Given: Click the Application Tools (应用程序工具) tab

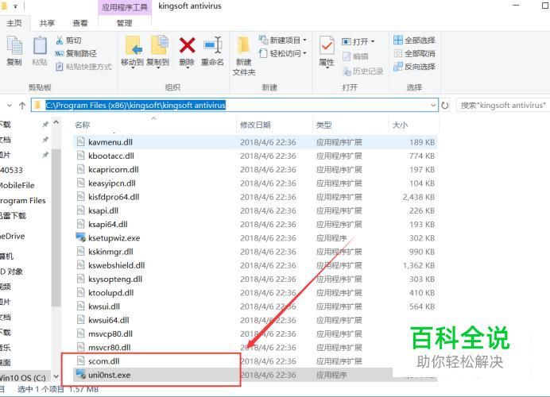Looking at the screenshot, I should (125, 7).
